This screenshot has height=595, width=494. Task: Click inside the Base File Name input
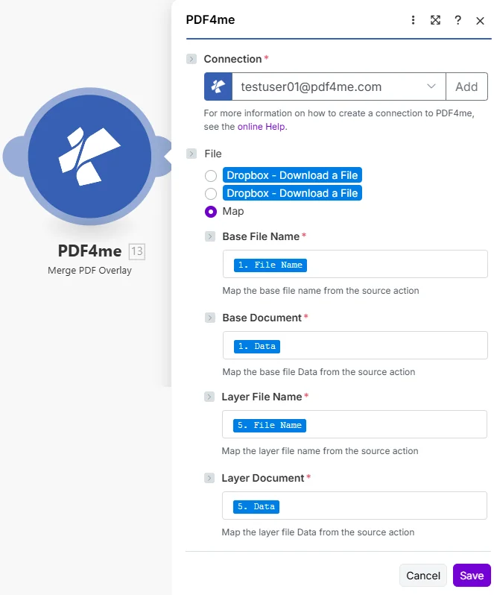click(355, 264)
